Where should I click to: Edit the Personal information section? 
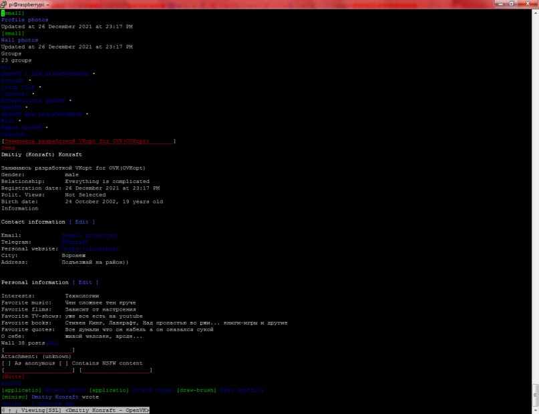click(x=85, y=282)
